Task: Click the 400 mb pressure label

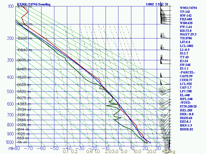Action: [10, 77]
